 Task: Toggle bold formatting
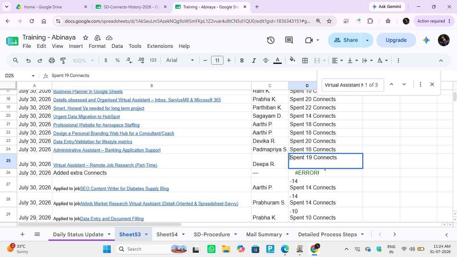click(x=242, y=61)
